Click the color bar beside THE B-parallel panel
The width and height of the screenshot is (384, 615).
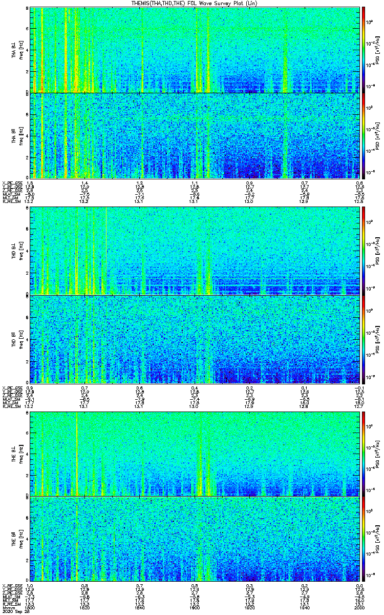[364, 539]
